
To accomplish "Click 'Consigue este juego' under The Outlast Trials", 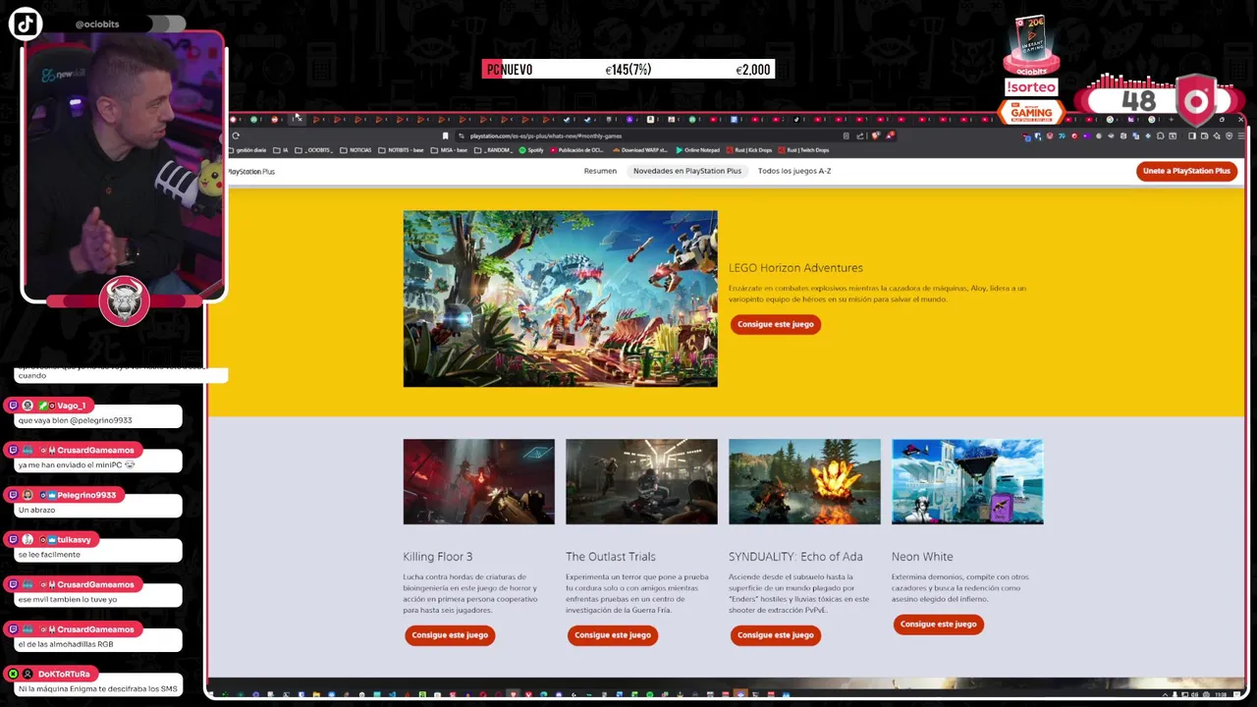I will (613, 635).
